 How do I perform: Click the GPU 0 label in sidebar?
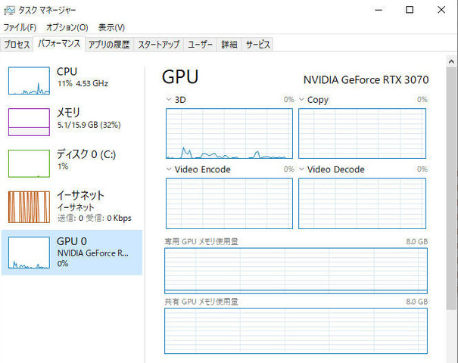72,241
